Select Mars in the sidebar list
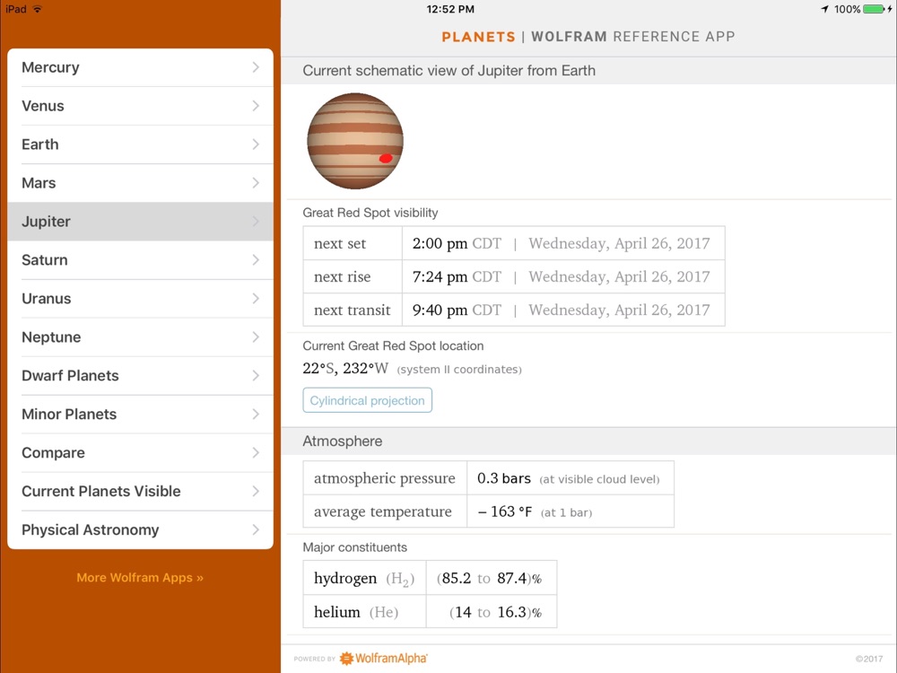The width and height of the screenshot is (897, 673). (39, 183)
